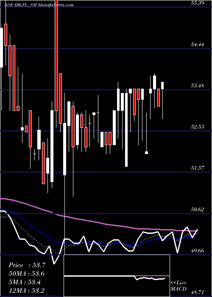Click the 49.66 price axis label
212x297 pixels.
pyautogui.click(x=197, y=251)
